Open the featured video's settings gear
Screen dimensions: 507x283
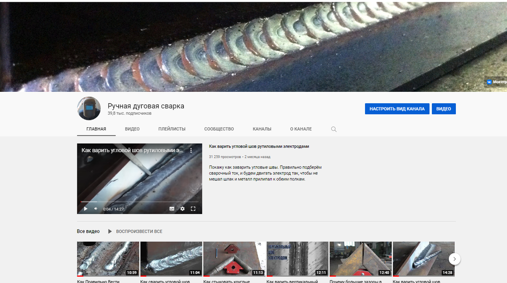(x=183, y=209)
